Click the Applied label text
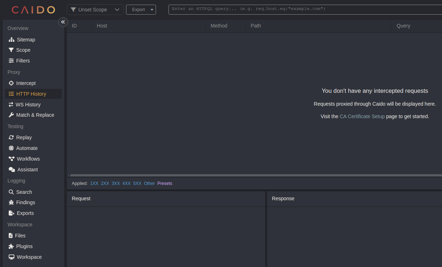The image size is (442, 267). [x=80, y=183]
